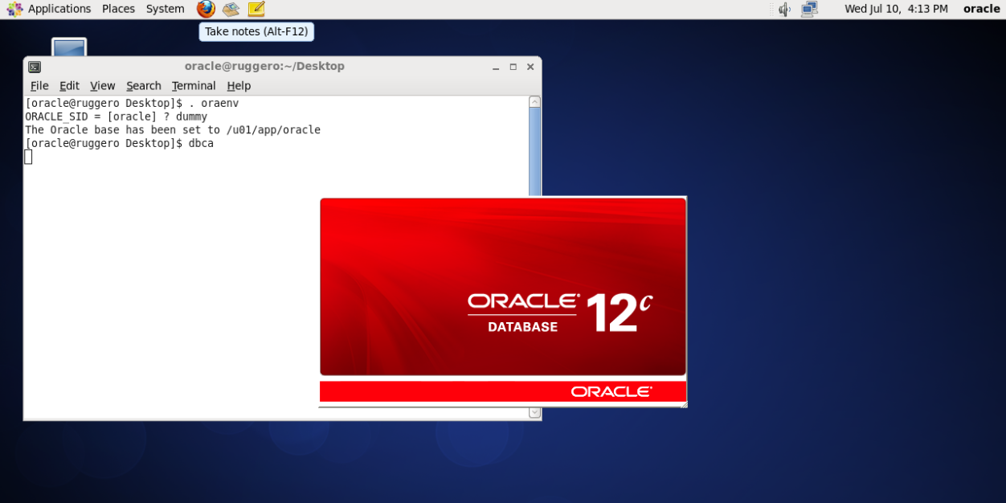The image size is (1006, 503).
Task: Open the Evolution mail launcher icon
Action: click(x=231, y=9)
